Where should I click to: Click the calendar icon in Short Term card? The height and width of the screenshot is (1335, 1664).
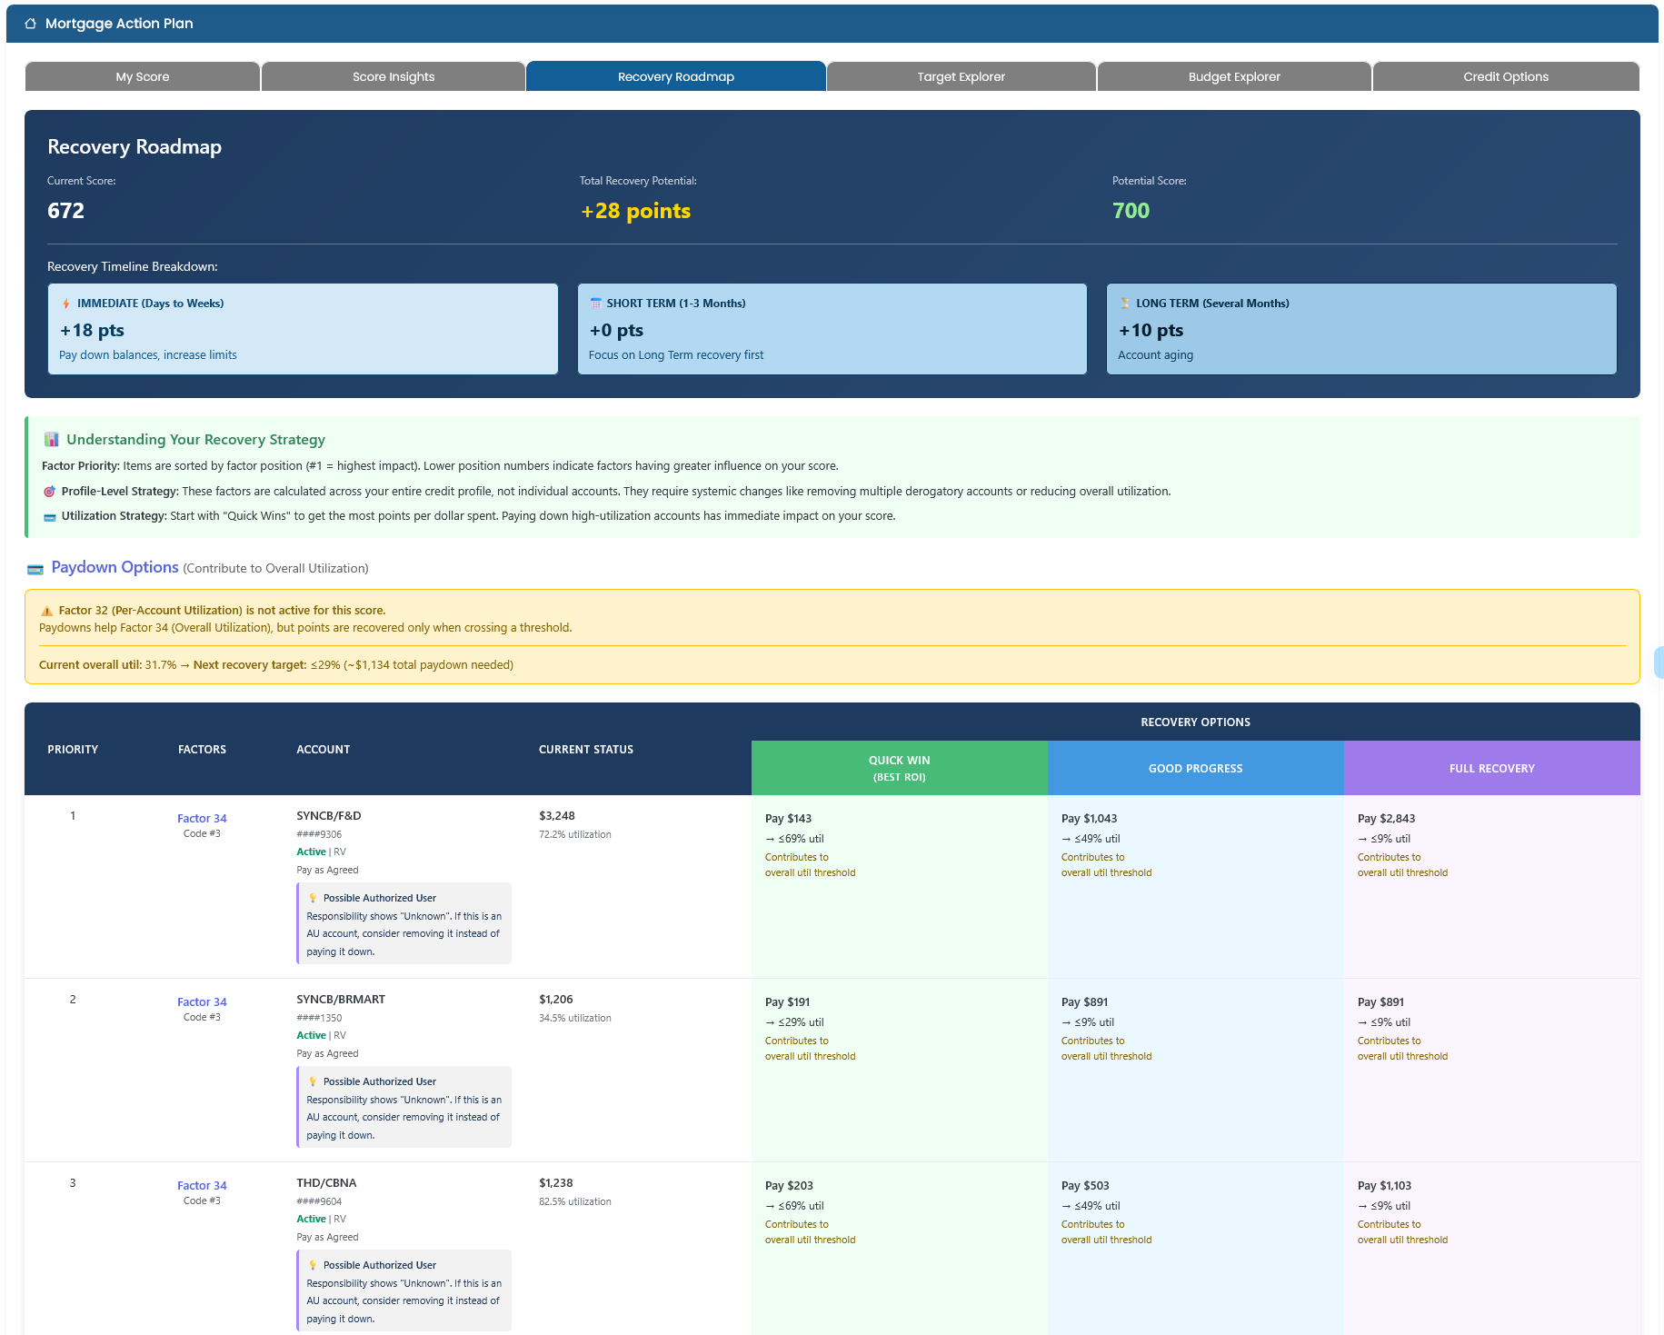tap(596, 304)
